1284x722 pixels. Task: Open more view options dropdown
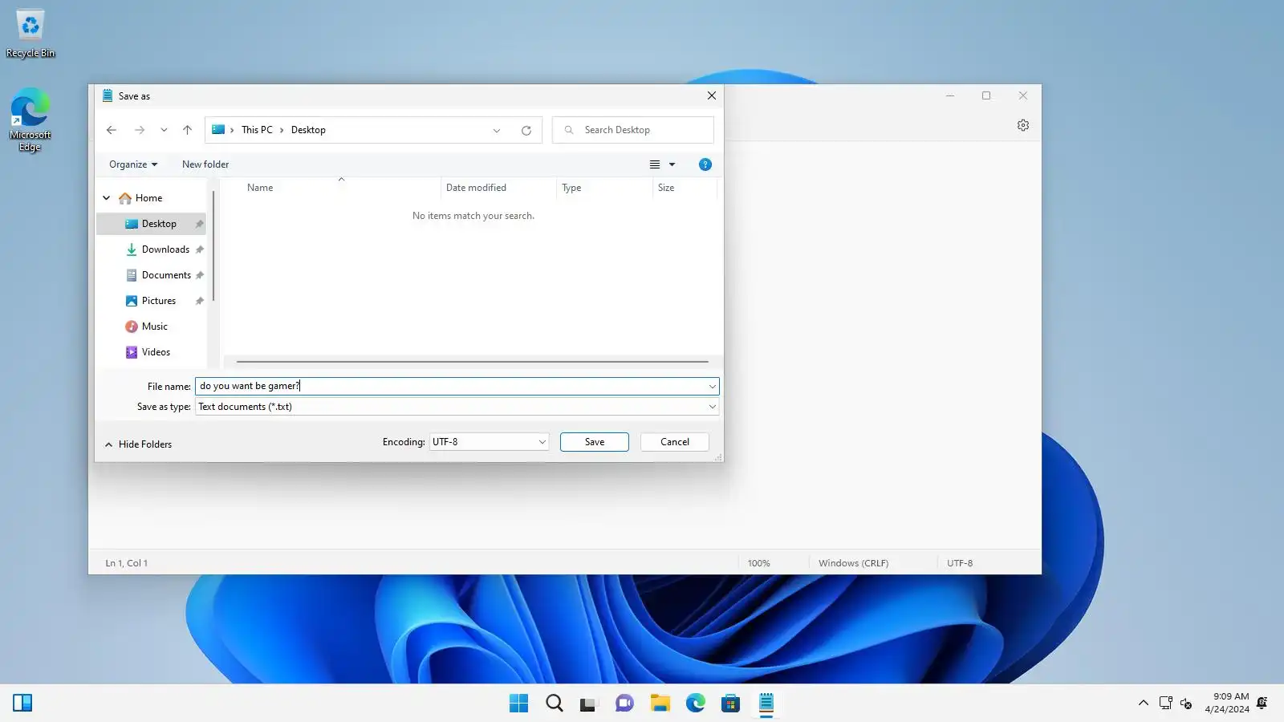click(x=672, y=164)
